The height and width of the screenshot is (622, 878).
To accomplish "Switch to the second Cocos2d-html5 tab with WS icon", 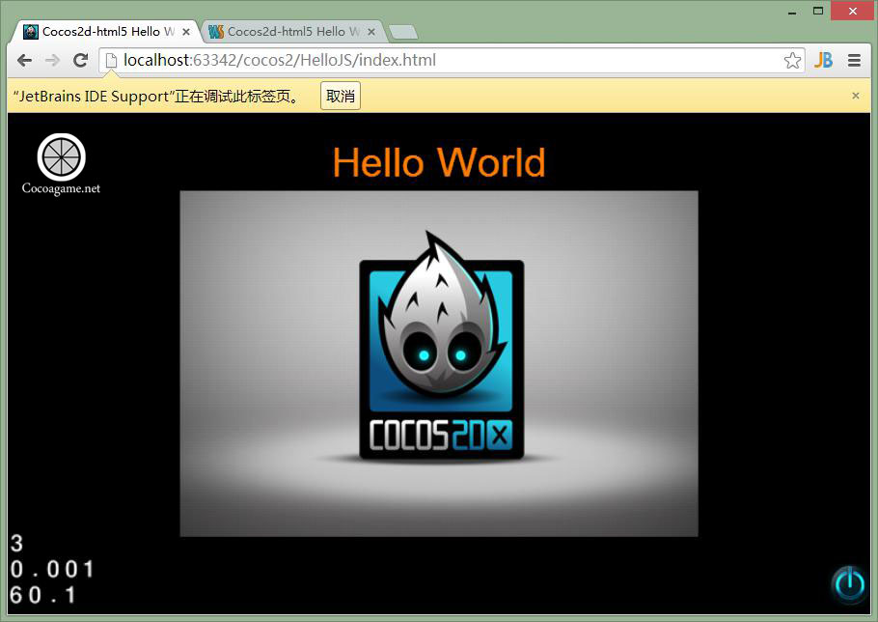I will click(292, 32).
